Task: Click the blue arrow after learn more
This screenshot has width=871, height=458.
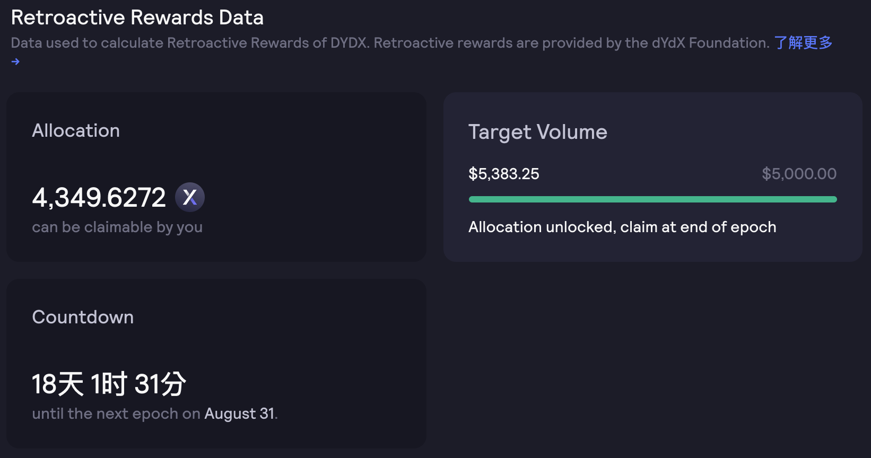Action: click(x=15, y=61)
